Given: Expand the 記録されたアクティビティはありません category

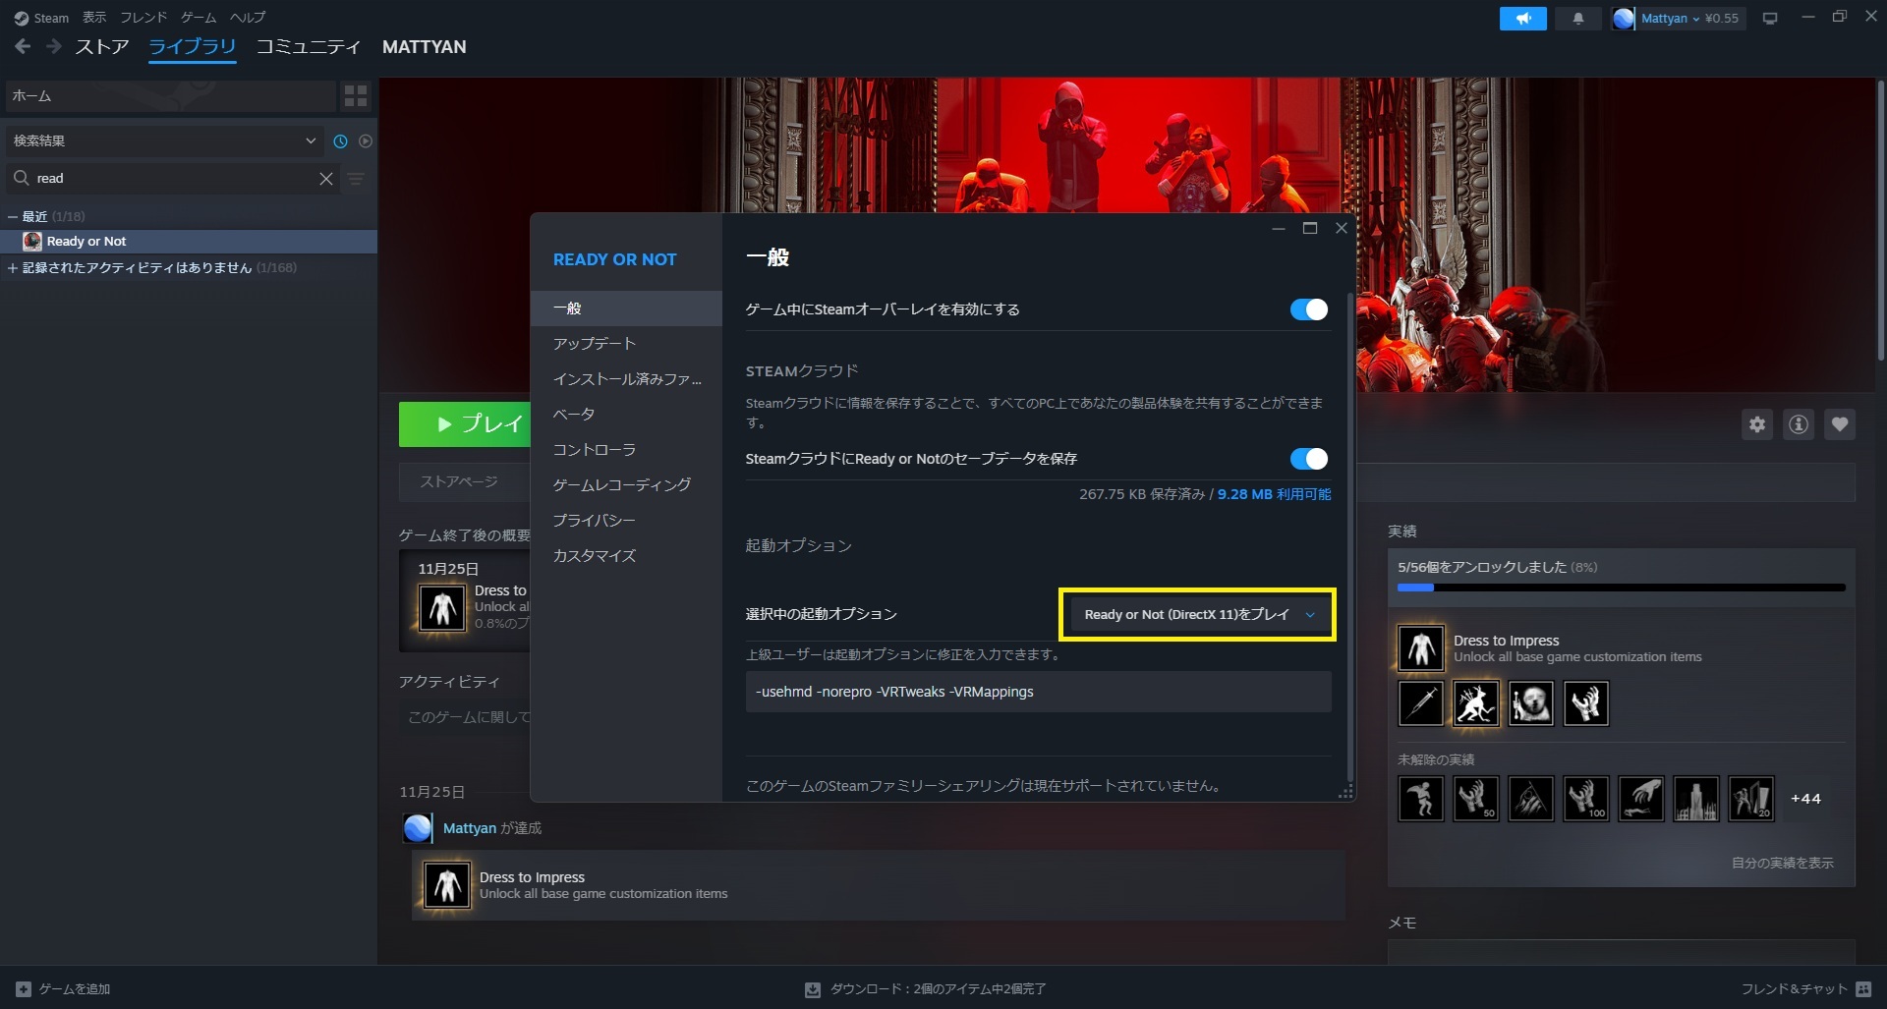Looking at the screenshot, I should (13, 268).
